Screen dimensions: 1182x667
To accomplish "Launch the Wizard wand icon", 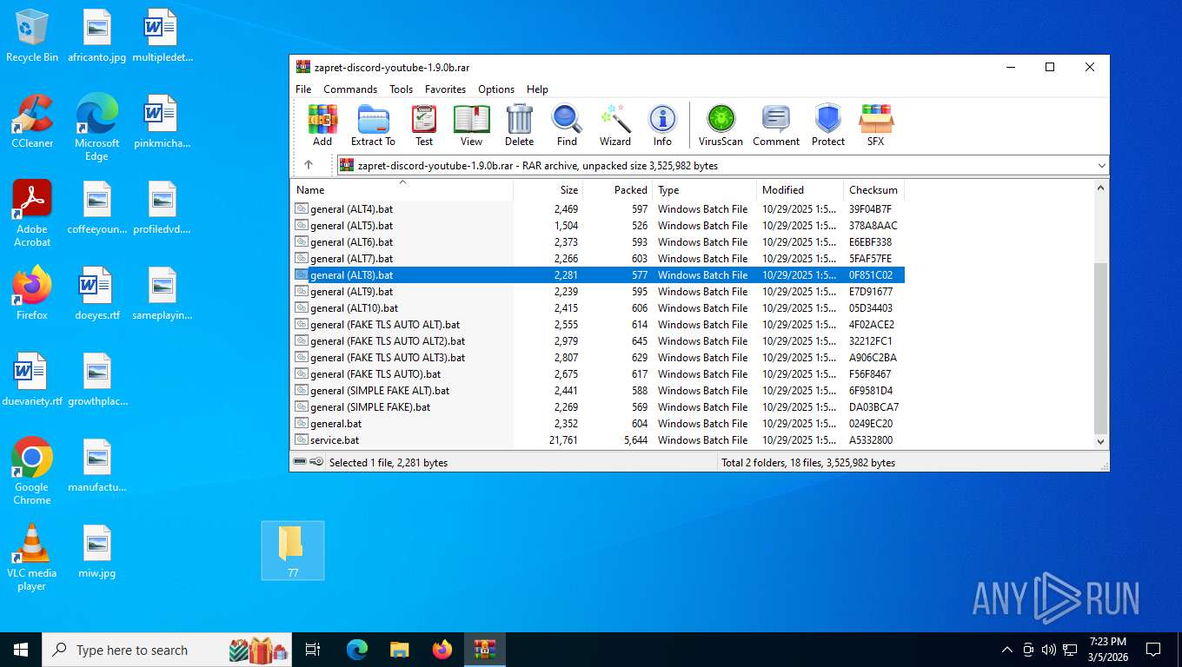I will click(614, 125).
